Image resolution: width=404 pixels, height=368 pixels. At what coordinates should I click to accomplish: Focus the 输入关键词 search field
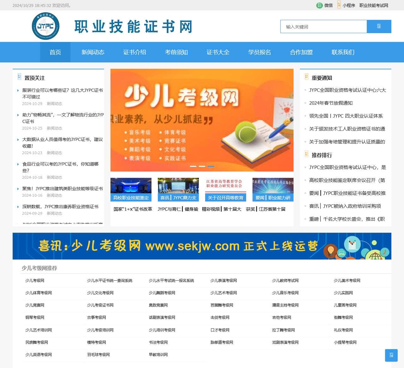(x=324, y=26)
